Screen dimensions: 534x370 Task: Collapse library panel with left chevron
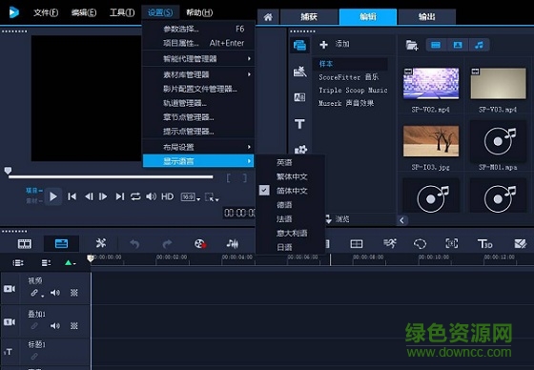coord(402,220)
